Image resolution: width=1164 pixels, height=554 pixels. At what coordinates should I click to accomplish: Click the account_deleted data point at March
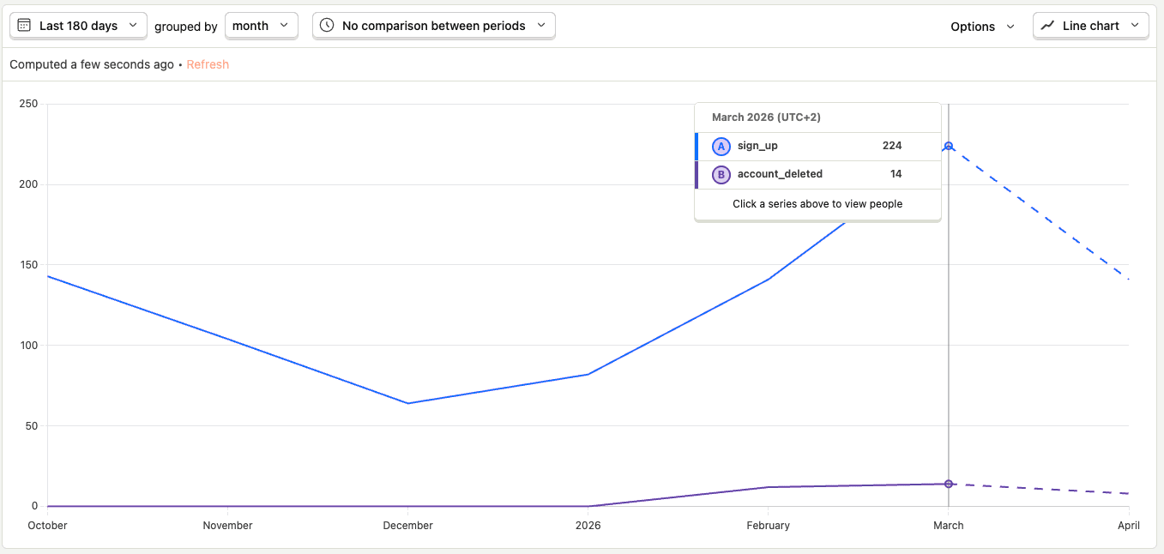click(948, 484)
